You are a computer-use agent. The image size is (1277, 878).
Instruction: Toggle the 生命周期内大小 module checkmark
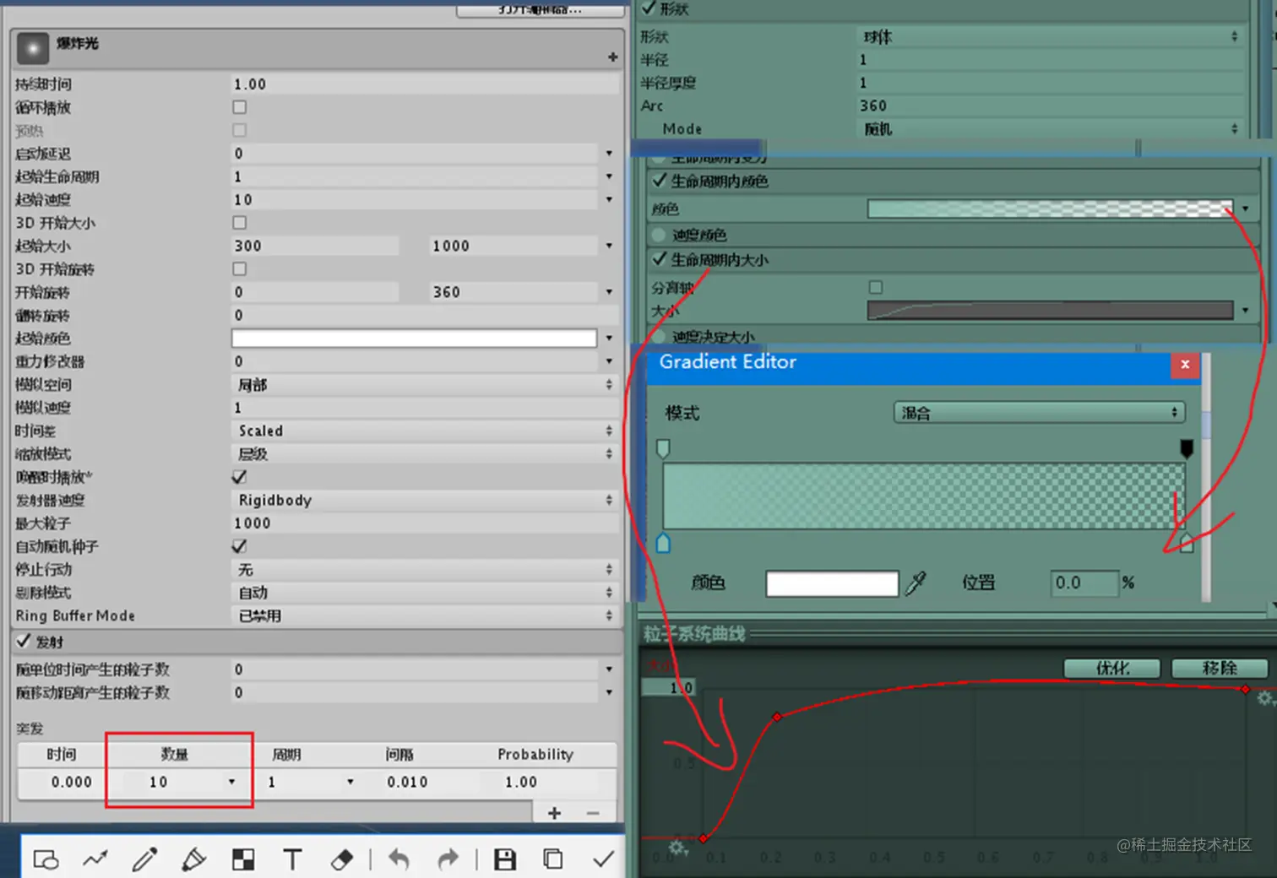coord(659,259)
